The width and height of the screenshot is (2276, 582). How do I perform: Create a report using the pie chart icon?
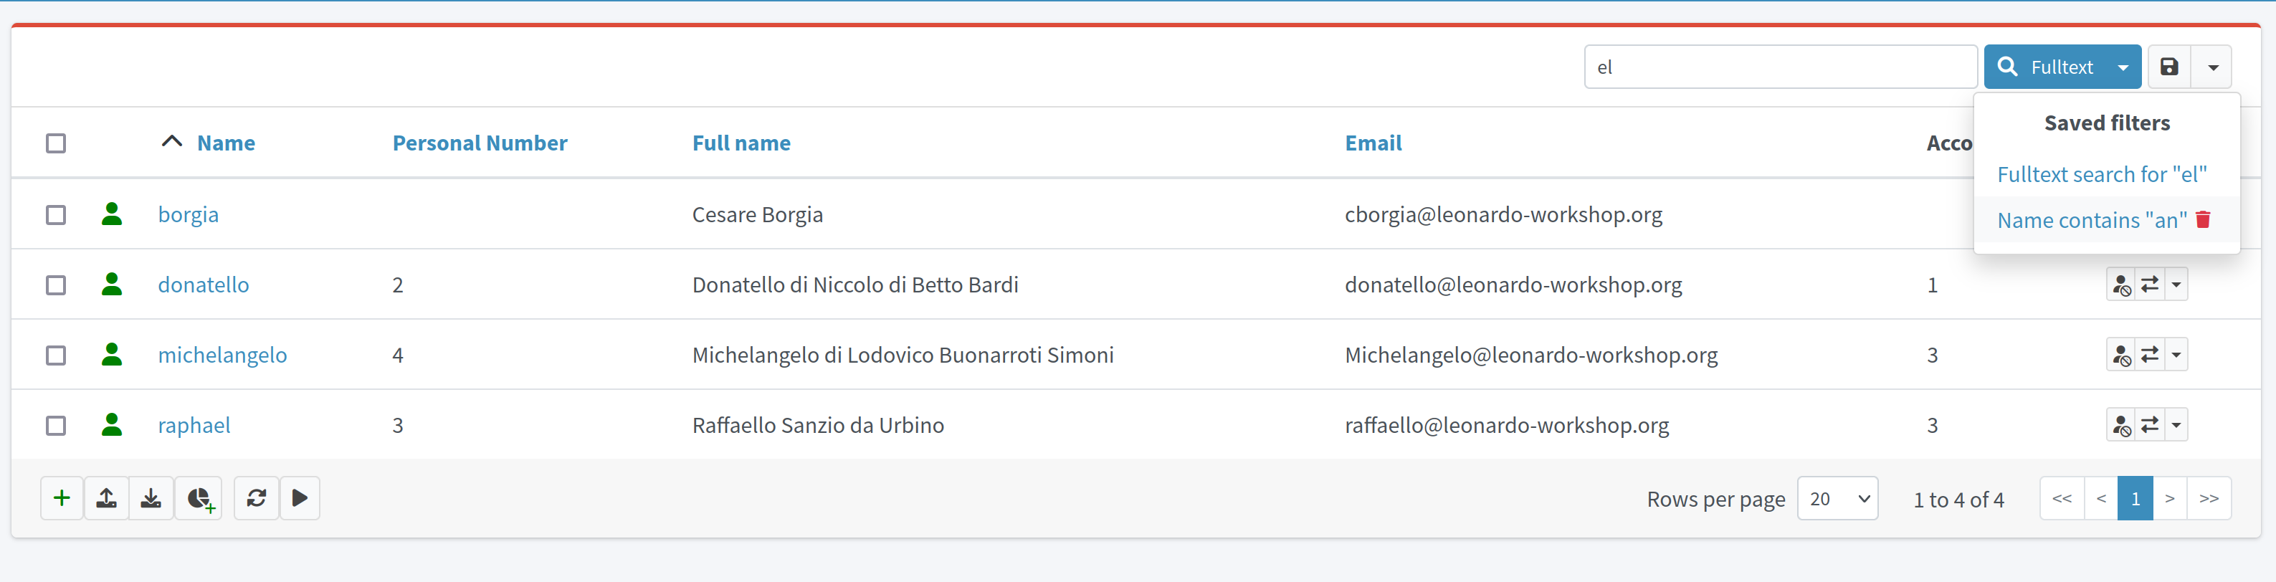coord(198,498)
